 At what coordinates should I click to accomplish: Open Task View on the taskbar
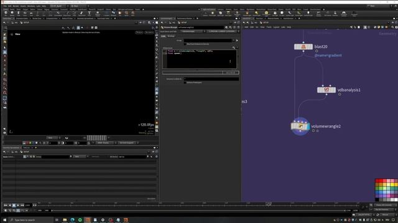(57, 220)
